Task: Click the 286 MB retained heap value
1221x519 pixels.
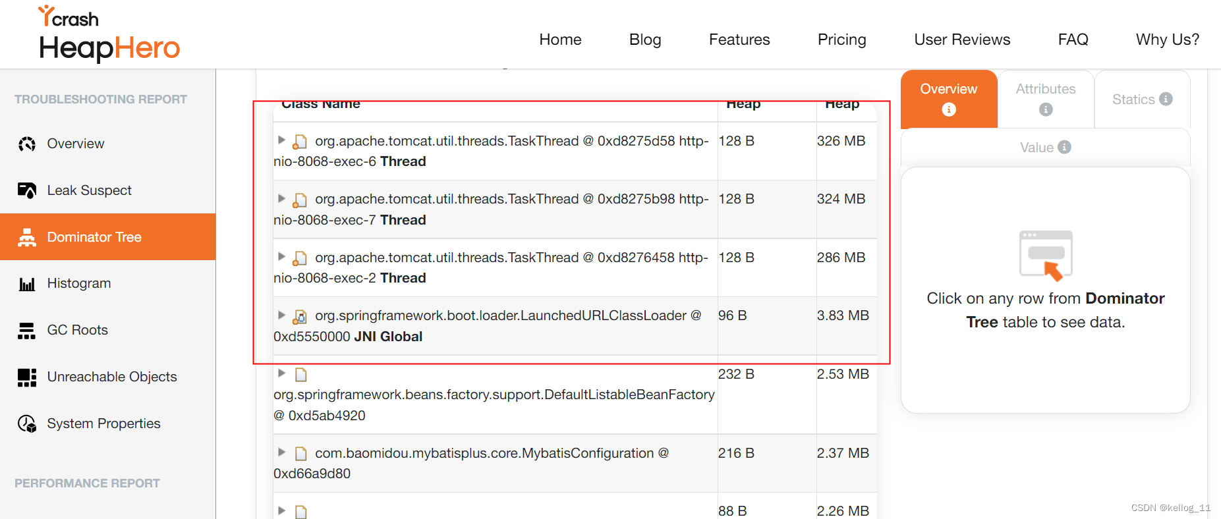Action: point(841,258)
